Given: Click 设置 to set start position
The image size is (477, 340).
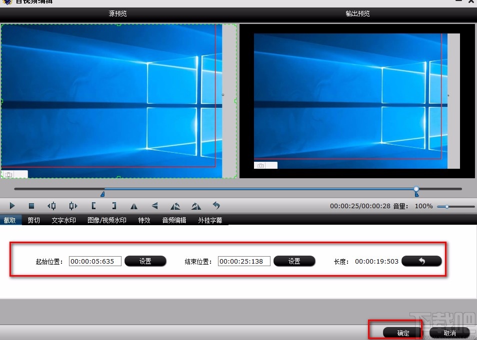Looking at the screenshot, I should click(x=145, y=261).
